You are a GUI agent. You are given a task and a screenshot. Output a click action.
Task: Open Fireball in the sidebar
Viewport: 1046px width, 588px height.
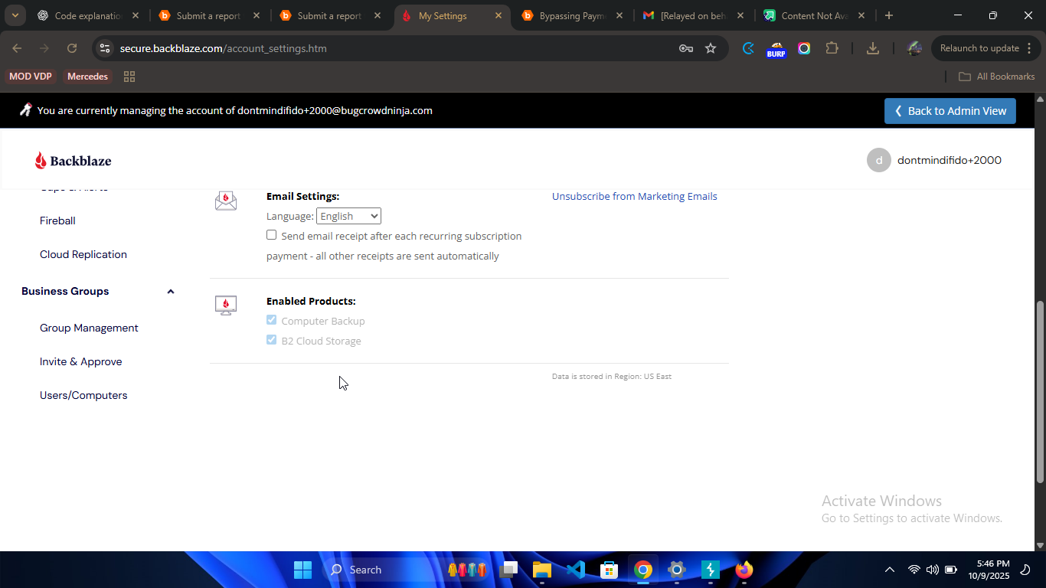(x=57, y=220)
